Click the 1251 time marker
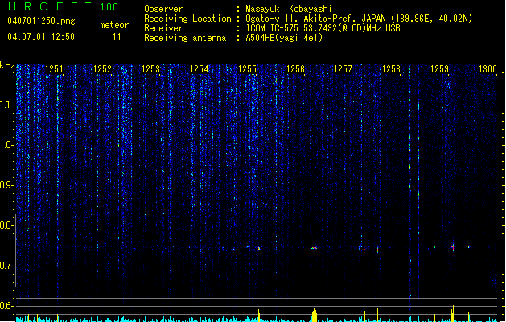Viewport: 506px width, 322px height. click(54, 69)
